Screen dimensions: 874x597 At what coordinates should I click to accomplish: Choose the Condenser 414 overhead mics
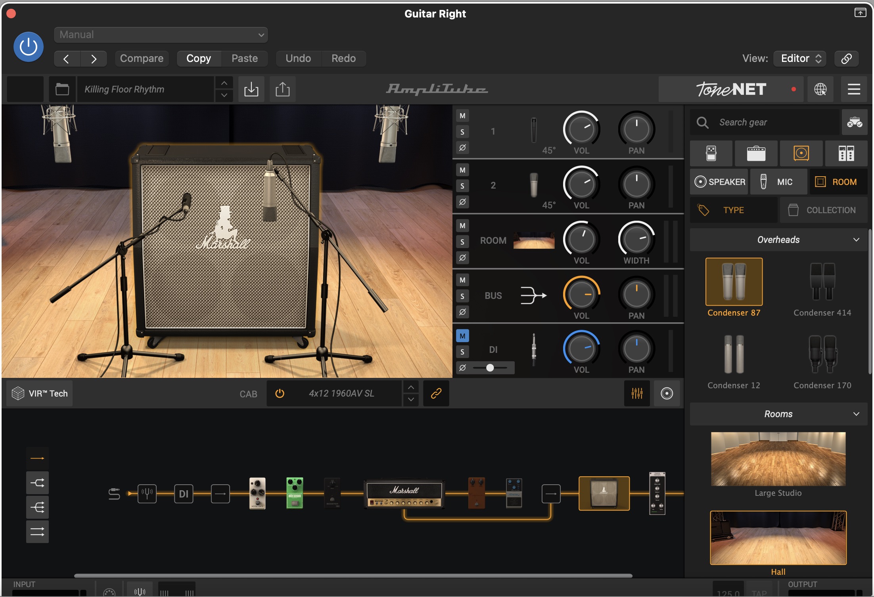(822, 282)
